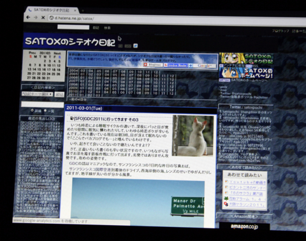Viewport: 306px width, 241px height.
Task: Click the Add to Google button
Action: point(202,66)
